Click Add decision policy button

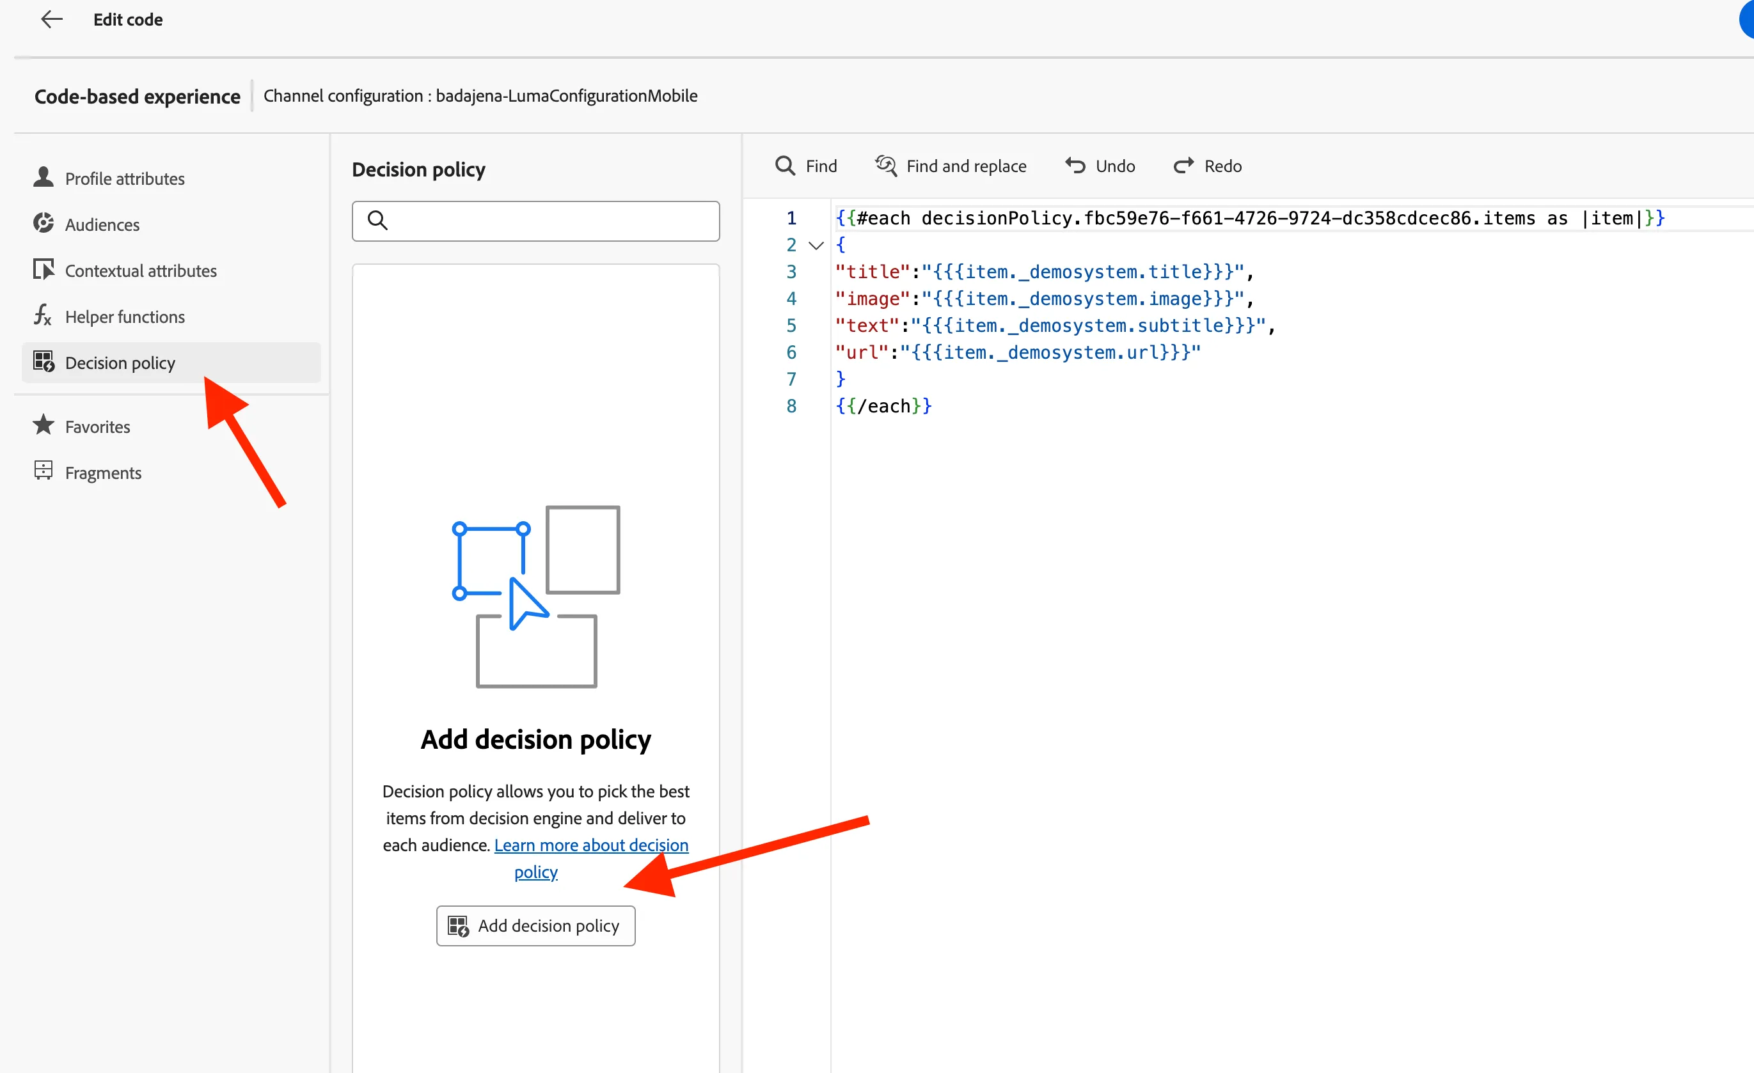coord(535,926)
